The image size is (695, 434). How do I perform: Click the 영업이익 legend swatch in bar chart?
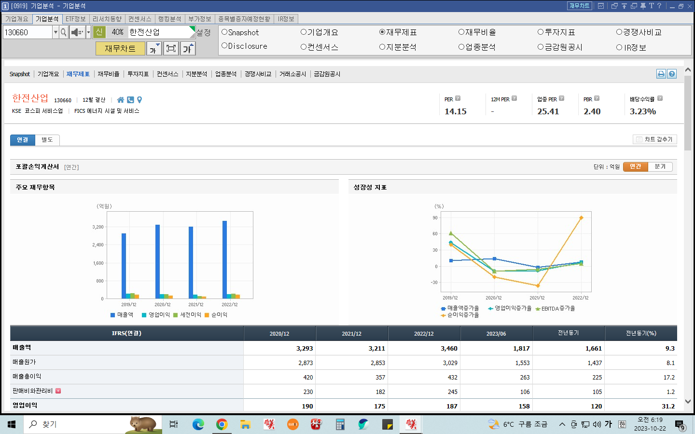point(144,315)
